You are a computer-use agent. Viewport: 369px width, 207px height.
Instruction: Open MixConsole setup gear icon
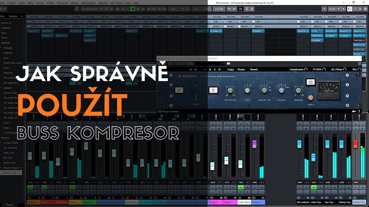click(x=365, y=9)
